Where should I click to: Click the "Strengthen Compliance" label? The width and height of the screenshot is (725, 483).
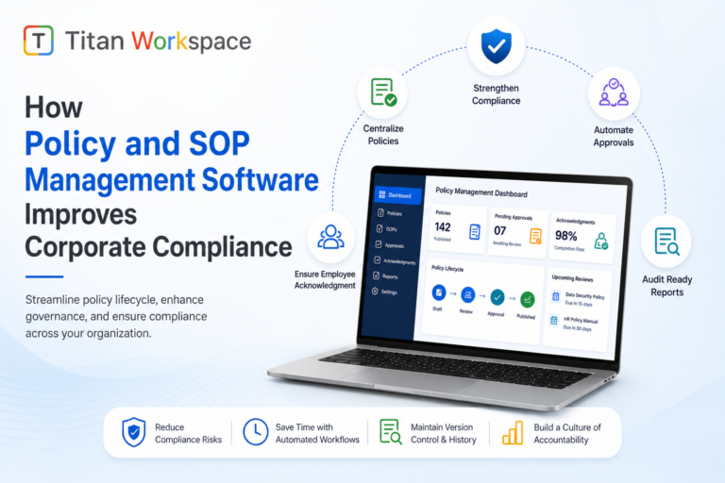[x=497, y=94]
